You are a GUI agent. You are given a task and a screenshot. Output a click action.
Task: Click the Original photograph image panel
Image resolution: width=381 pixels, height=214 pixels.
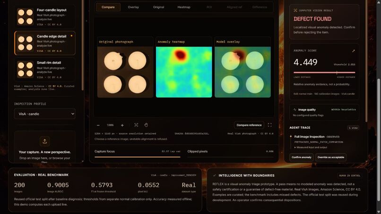pyautogui.click(x=125, y=72)
